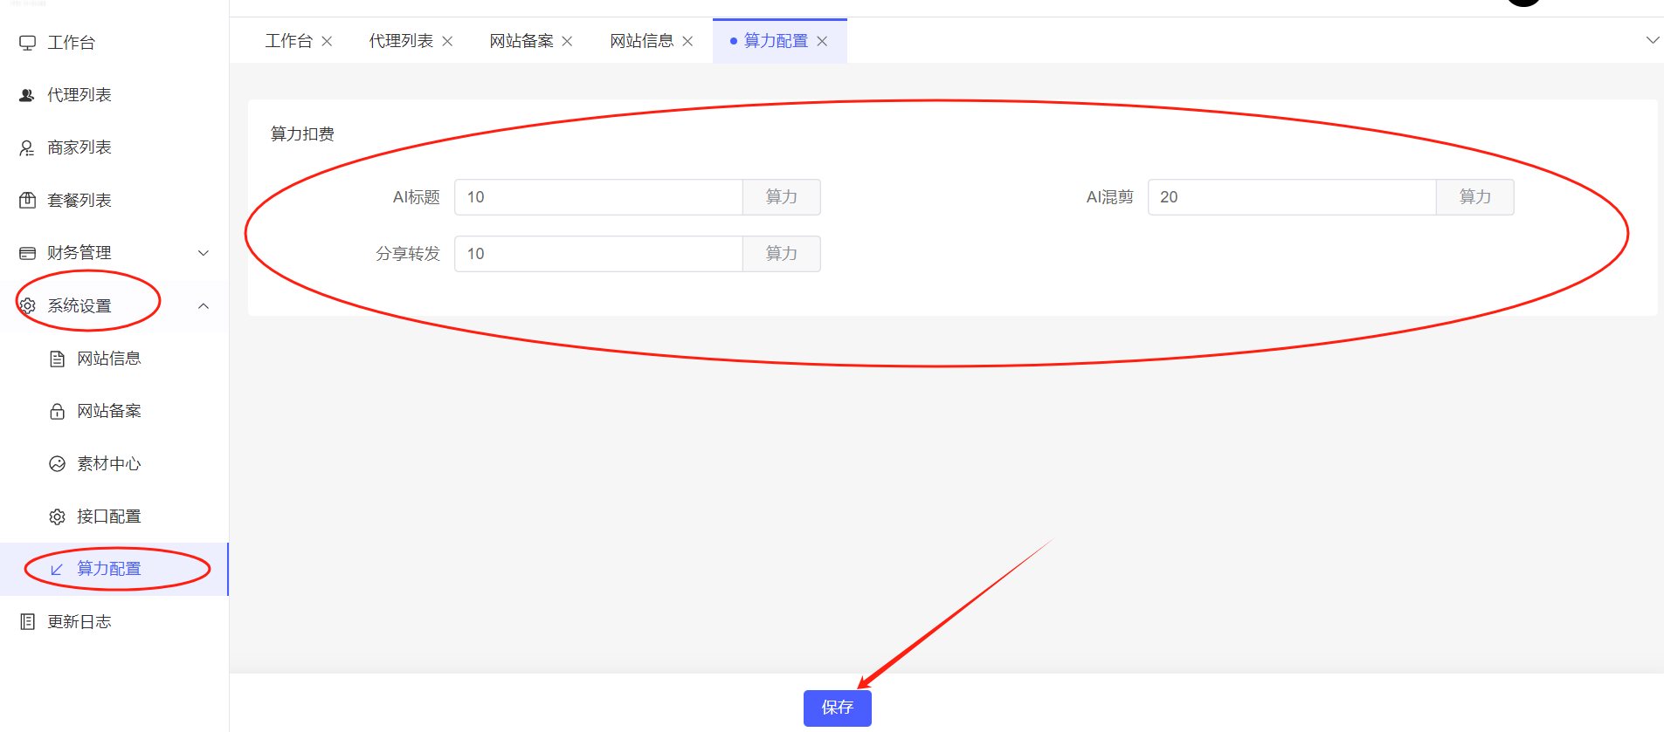
Task: Switch to the 代理列表 tab
Action: click(400, 41)
